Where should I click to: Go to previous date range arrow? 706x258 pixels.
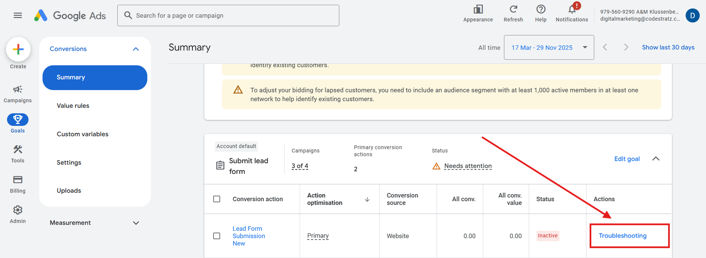(x=605, y=47)
